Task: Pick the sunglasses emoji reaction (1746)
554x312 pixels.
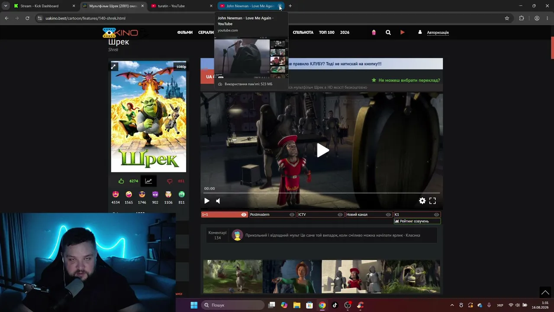Action: click(x=142, y=194)
